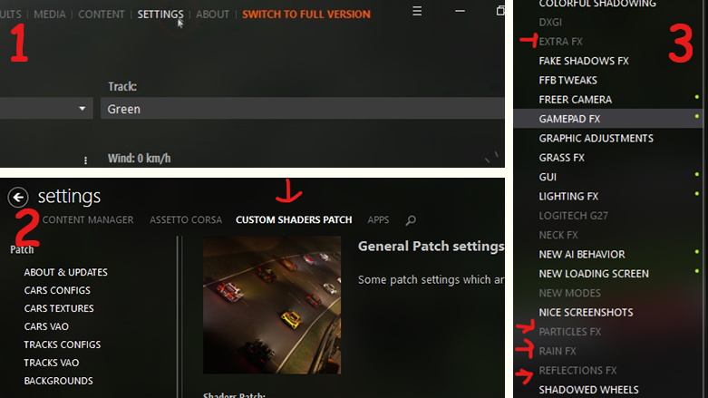Open the ABOUT menu item
Viewport: 708px width, 398px height.
212,15
